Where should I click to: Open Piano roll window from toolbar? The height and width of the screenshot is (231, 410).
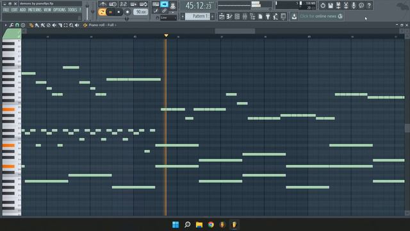pyautogui.click(x=229, y=17)
